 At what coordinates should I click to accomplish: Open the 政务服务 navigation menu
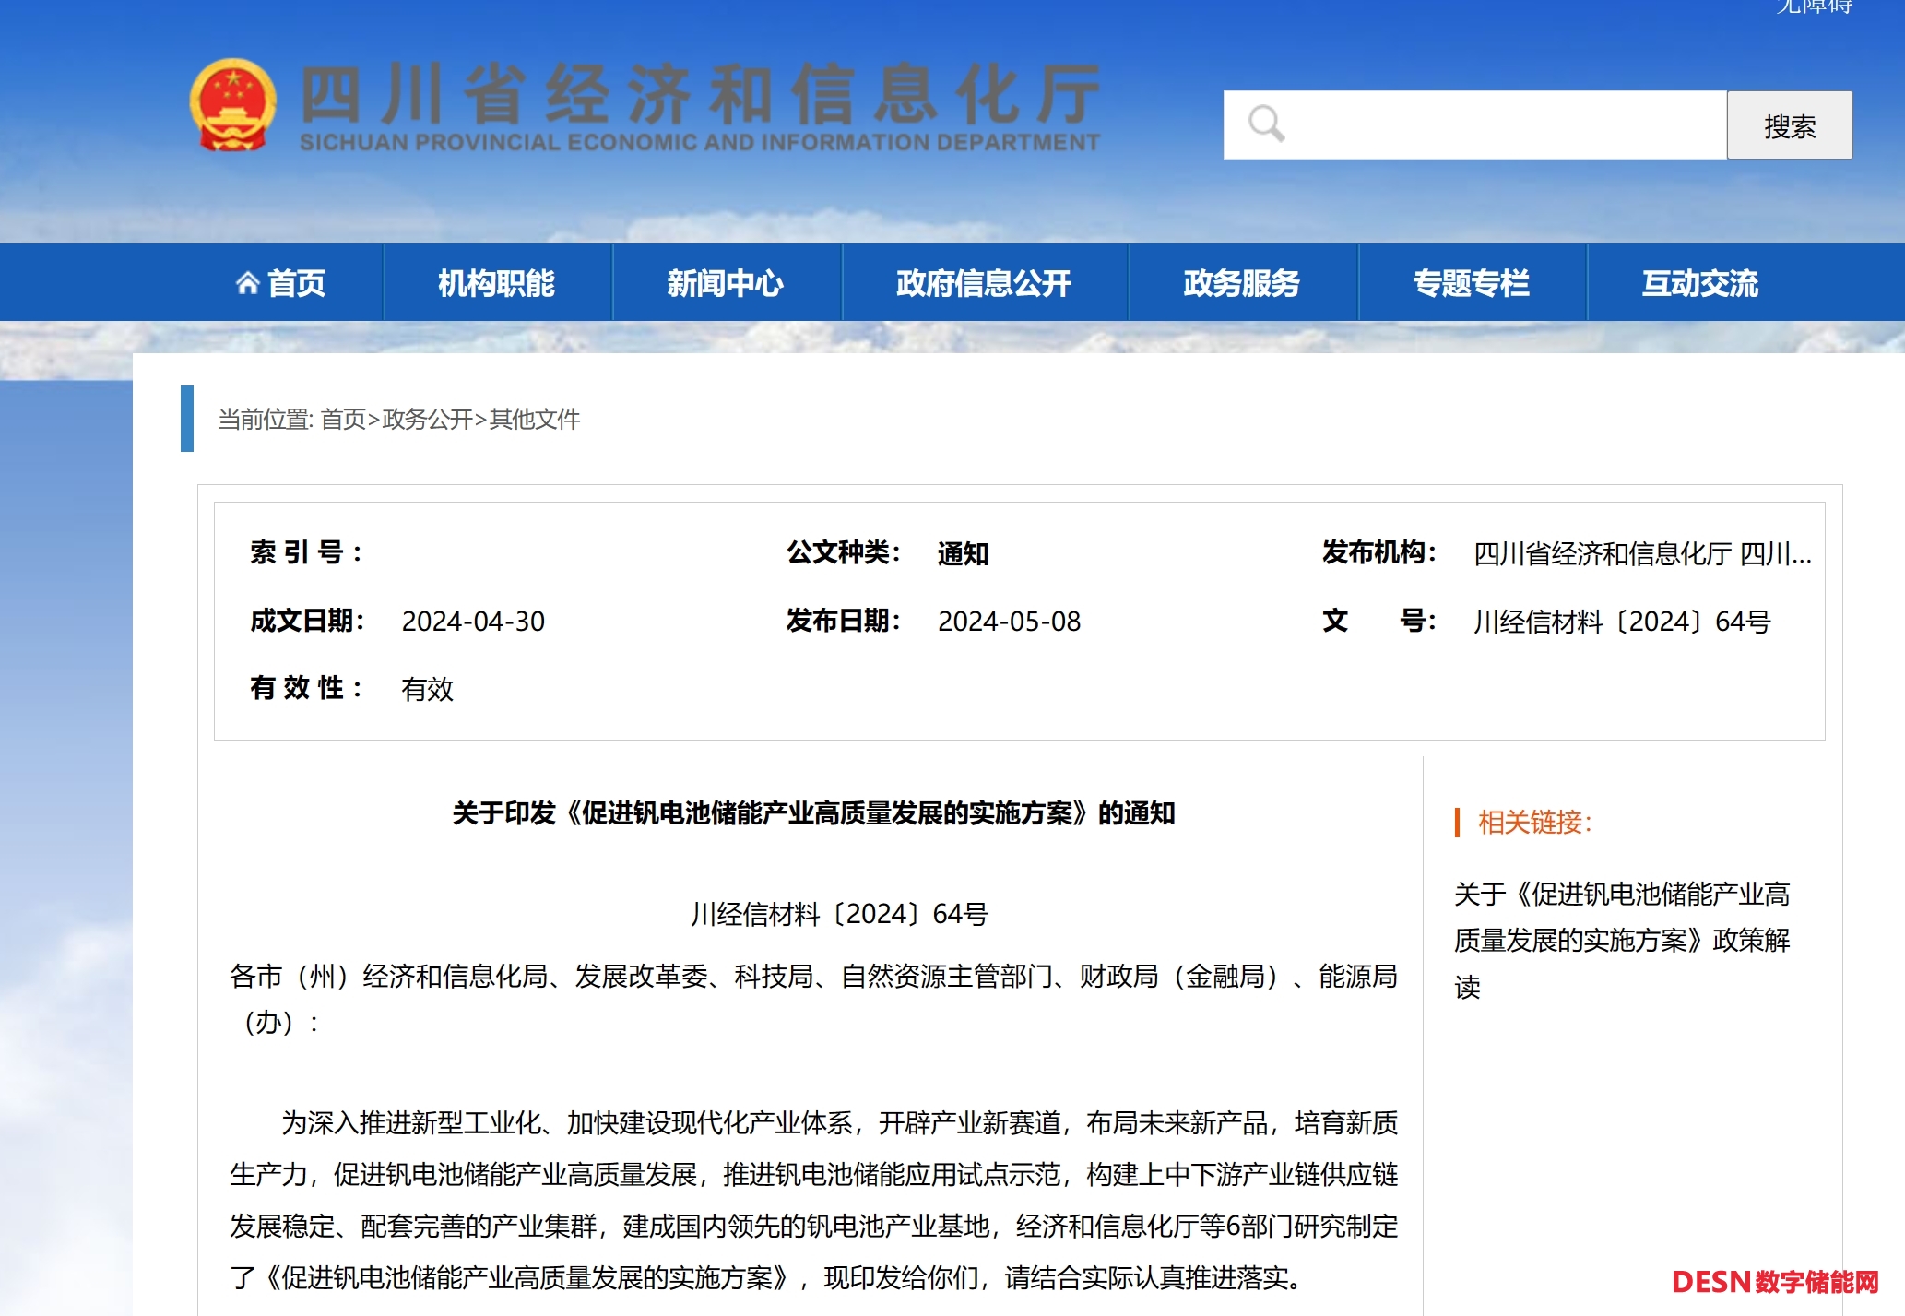pos(1241,283)
